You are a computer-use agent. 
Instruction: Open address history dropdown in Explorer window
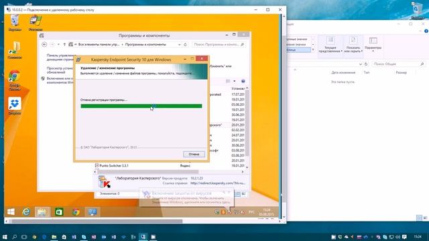pos(361,64)
